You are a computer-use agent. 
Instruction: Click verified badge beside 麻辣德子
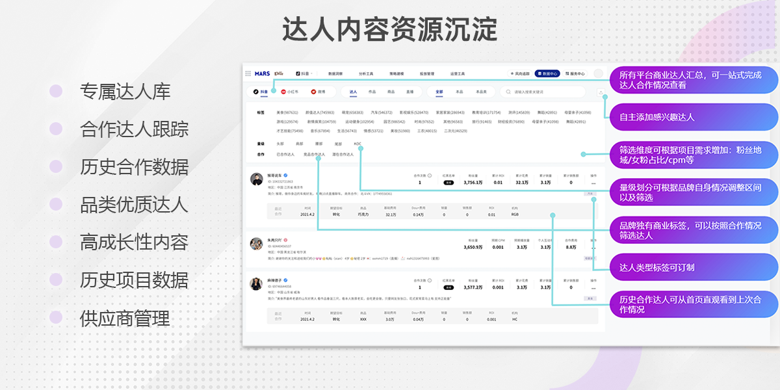(x=285, y=279)
